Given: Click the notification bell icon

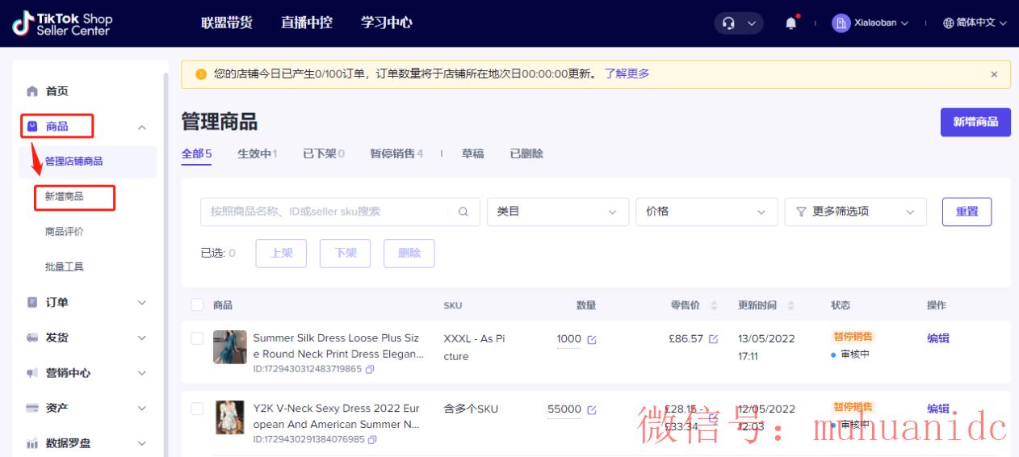Looking at the screenshot, I should tap(791, 23).
